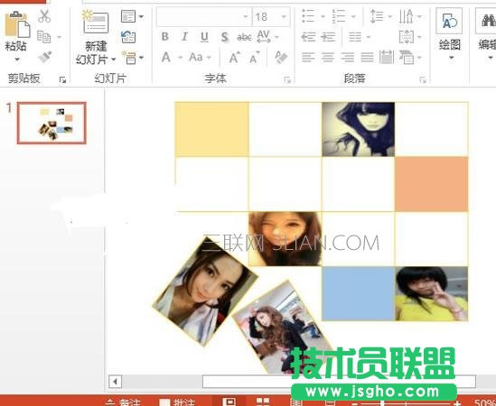Click the Paste clipboard icon
The image size is (496, 406).
tap(17, 24)
